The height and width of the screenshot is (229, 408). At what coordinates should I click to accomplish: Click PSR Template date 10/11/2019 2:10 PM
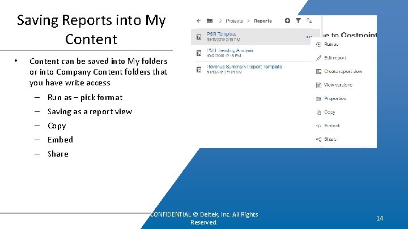pos(223,40)
